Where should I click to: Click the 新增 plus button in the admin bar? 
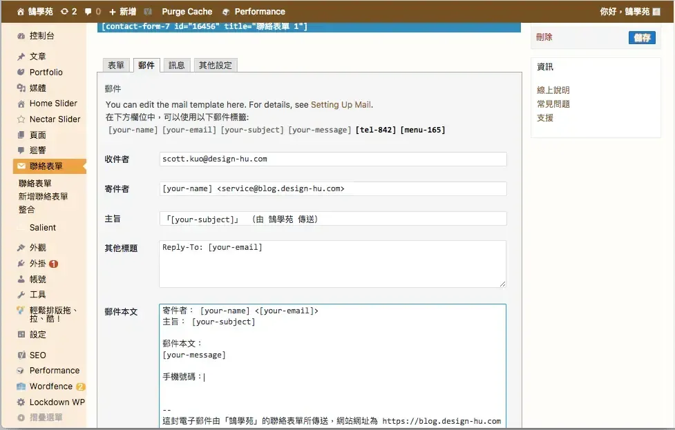point(122,12)
